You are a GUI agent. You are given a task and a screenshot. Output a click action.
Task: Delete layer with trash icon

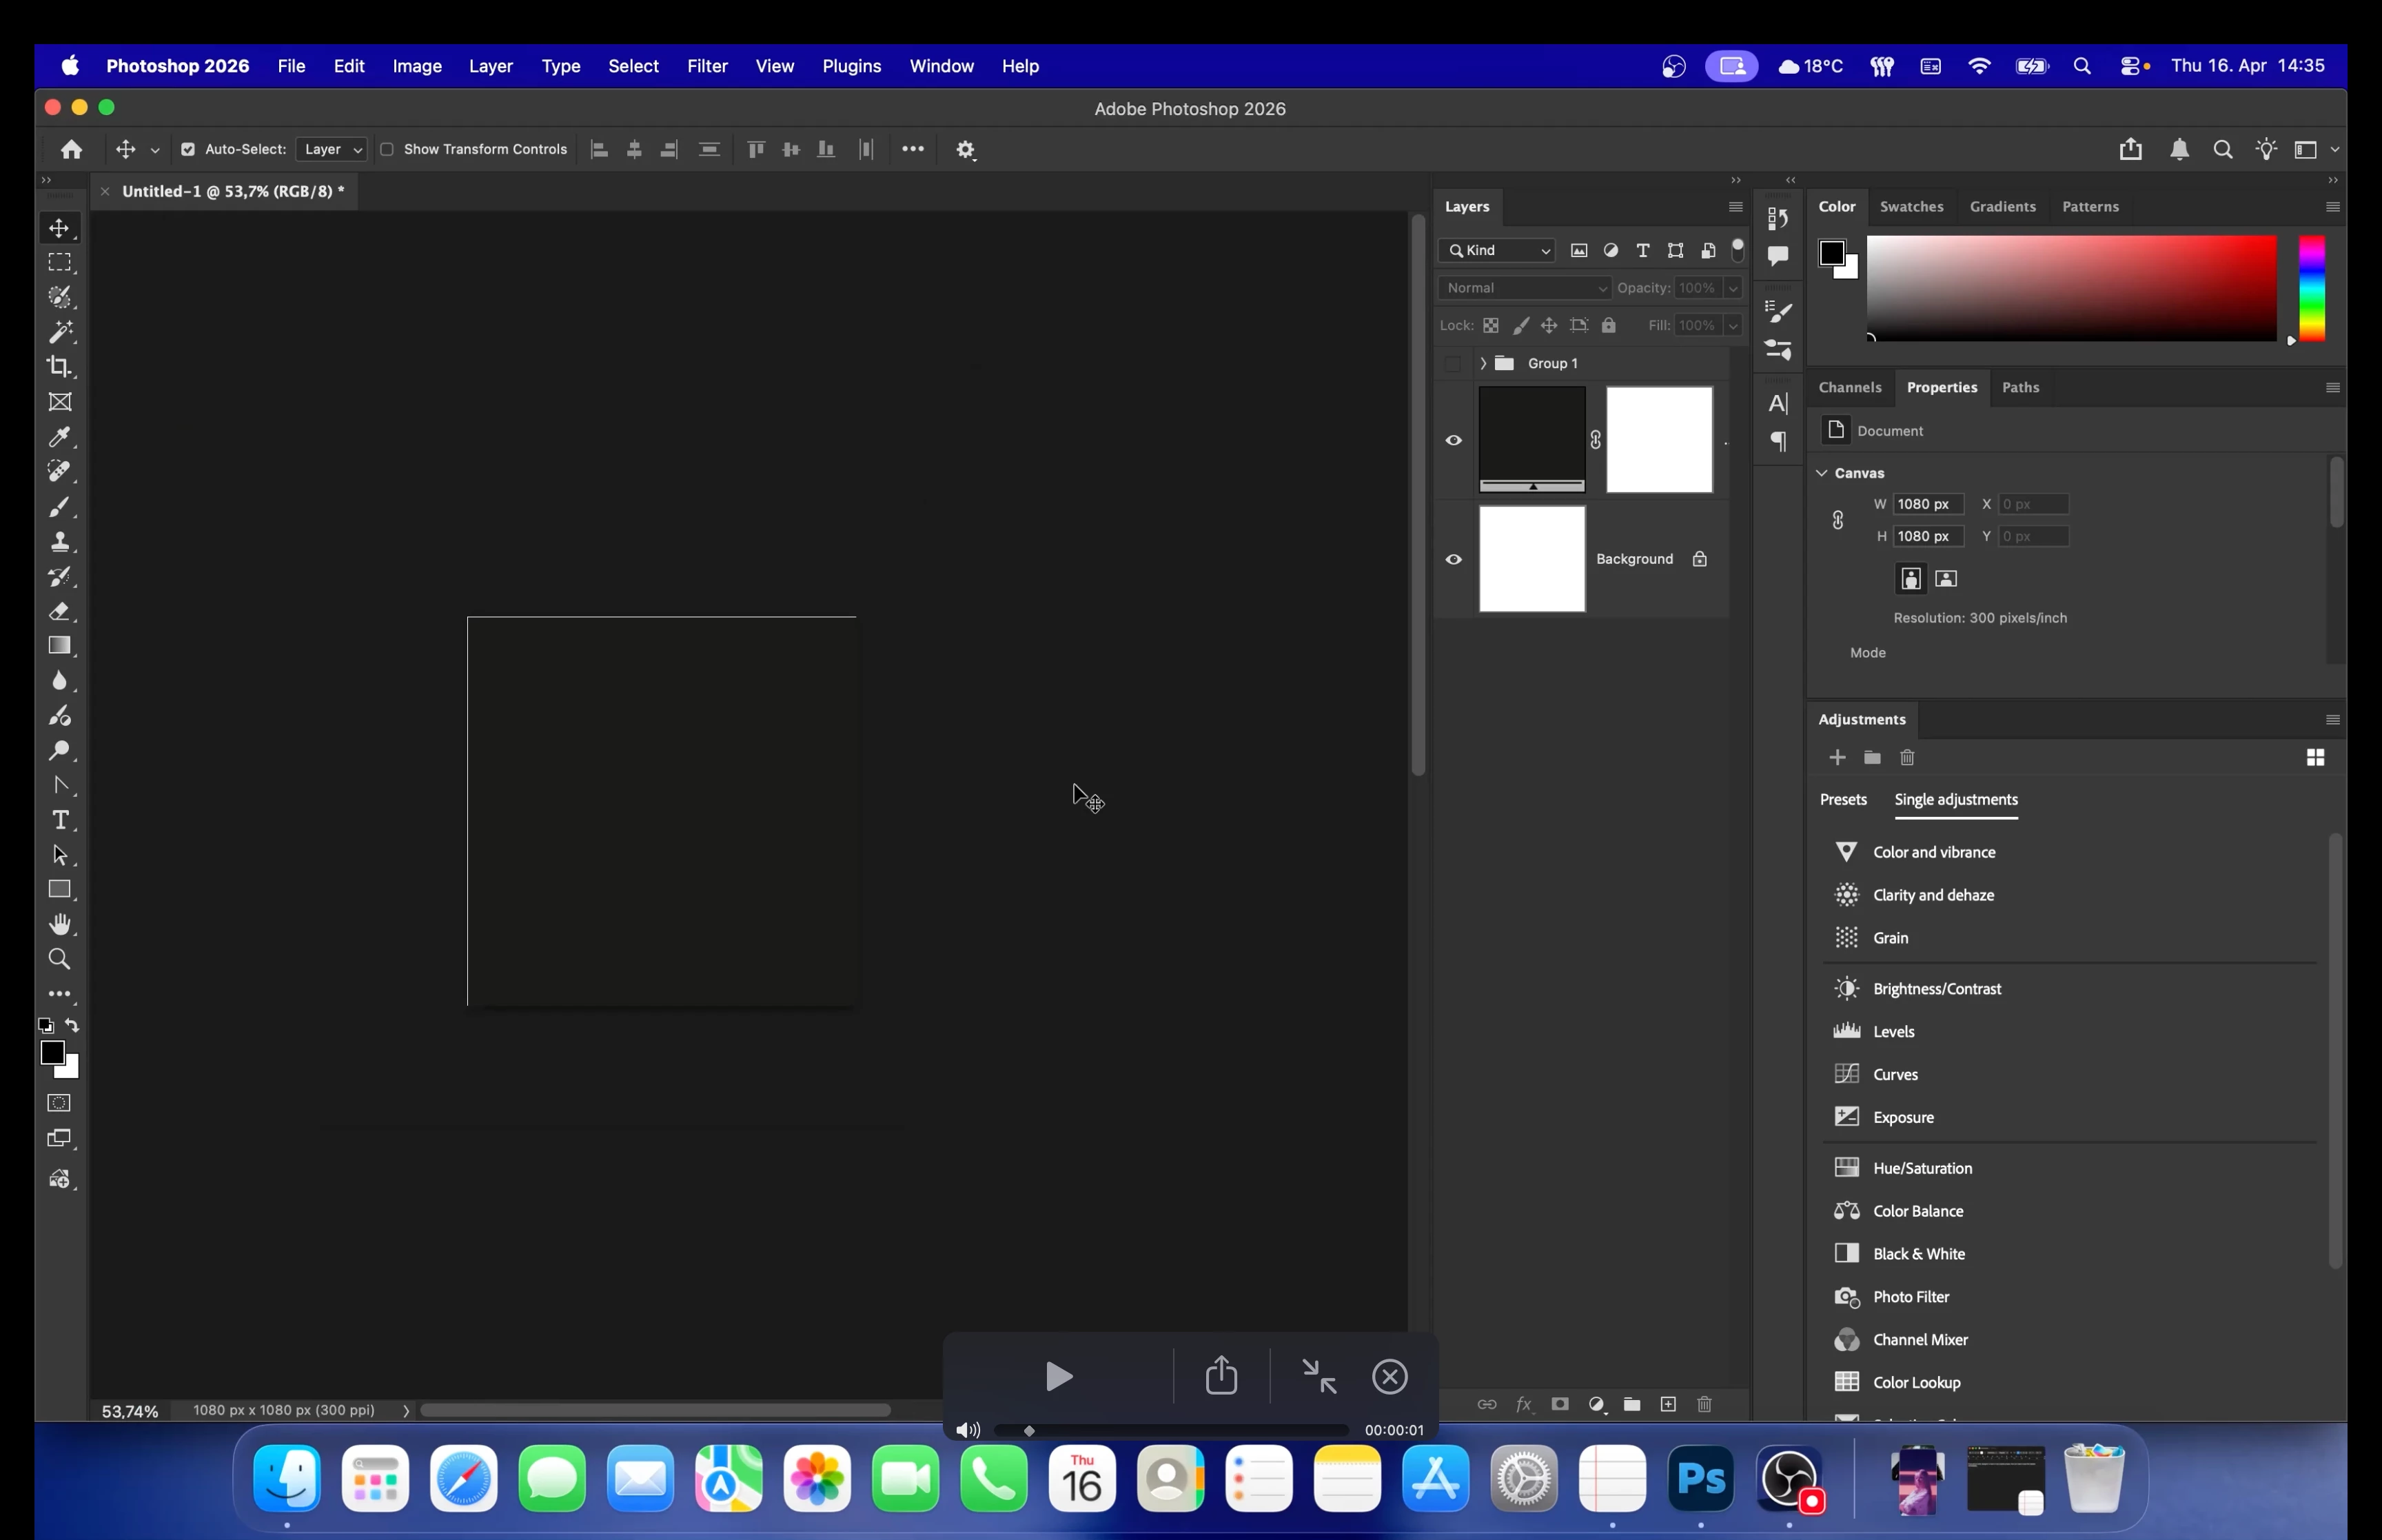click(x=1705, y=1404)
